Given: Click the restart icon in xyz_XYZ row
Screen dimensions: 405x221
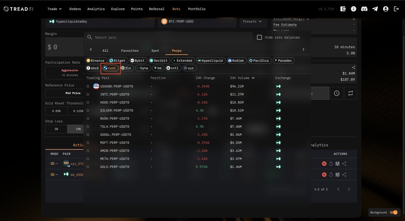Looking at the screenshot, I should [331, 164].
